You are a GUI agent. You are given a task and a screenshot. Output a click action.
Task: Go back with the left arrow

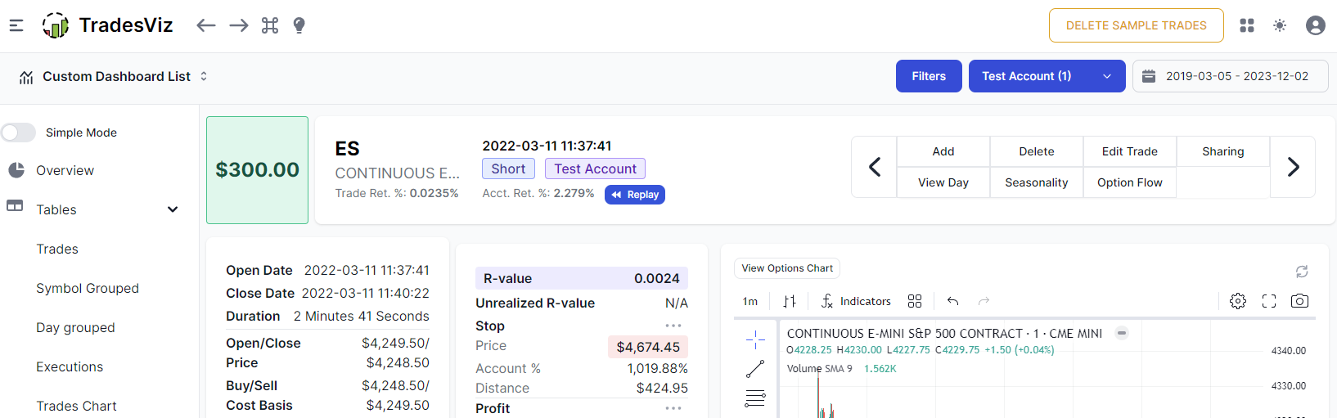pos(206,25)
